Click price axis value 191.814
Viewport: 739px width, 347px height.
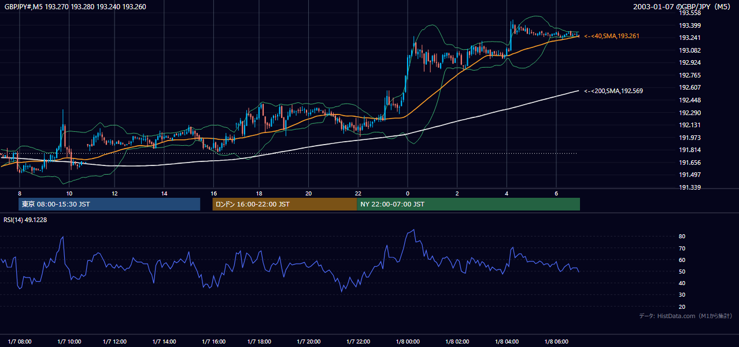tap(689, 150)
